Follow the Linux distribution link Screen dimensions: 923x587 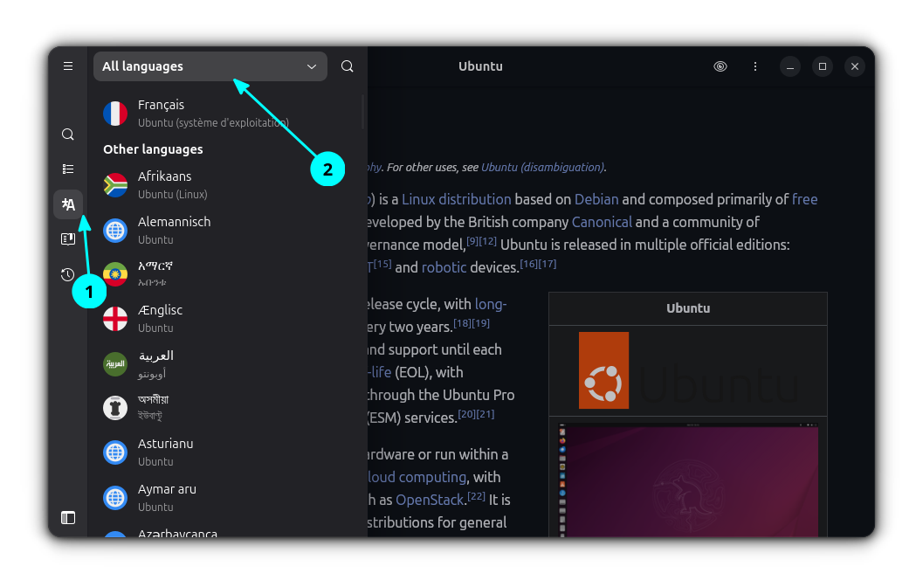(x=456, y=199)
